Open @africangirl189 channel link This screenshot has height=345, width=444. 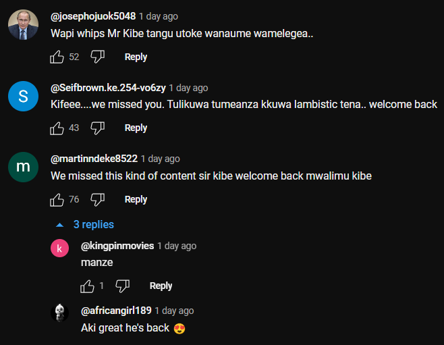pyautogui.click(x=116, y=311)
